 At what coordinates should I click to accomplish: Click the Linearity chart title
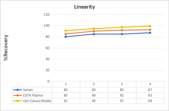[84, 7]
